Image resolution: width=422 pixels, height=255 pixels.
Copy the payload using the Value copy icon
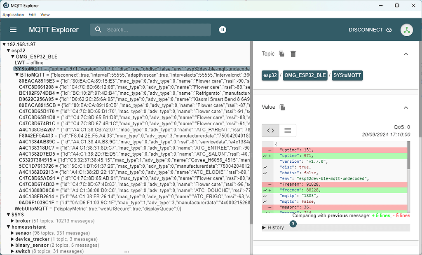(x=282, y=107)
